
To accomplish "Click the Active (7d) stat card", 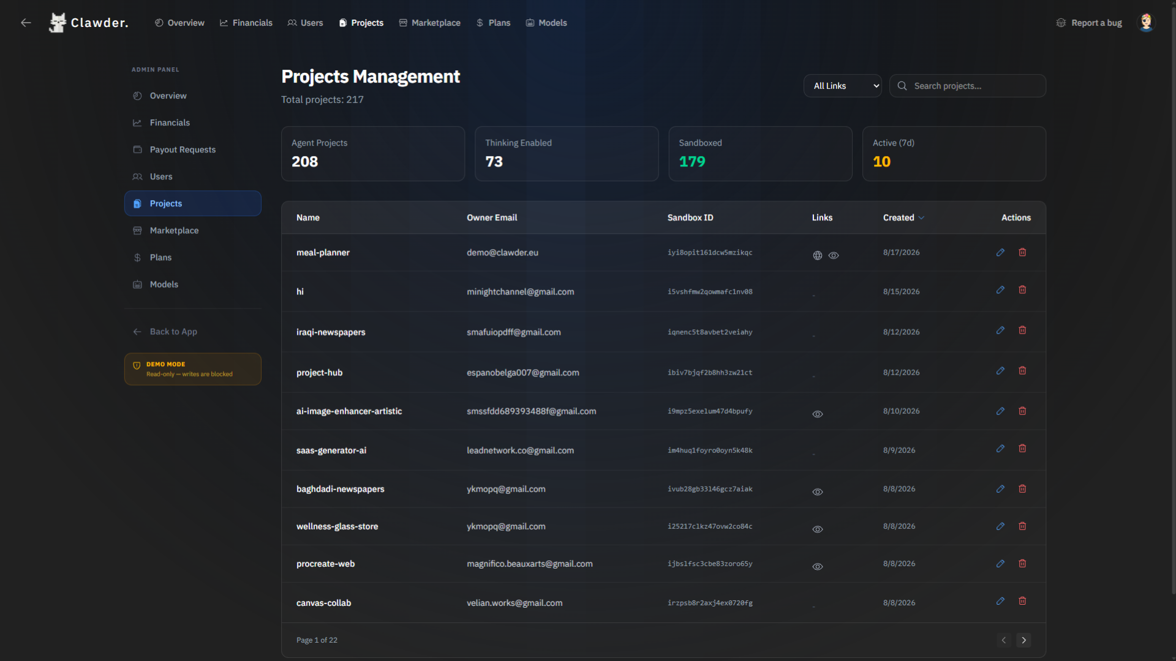I will pyautogui.click(x=954, y=154).
